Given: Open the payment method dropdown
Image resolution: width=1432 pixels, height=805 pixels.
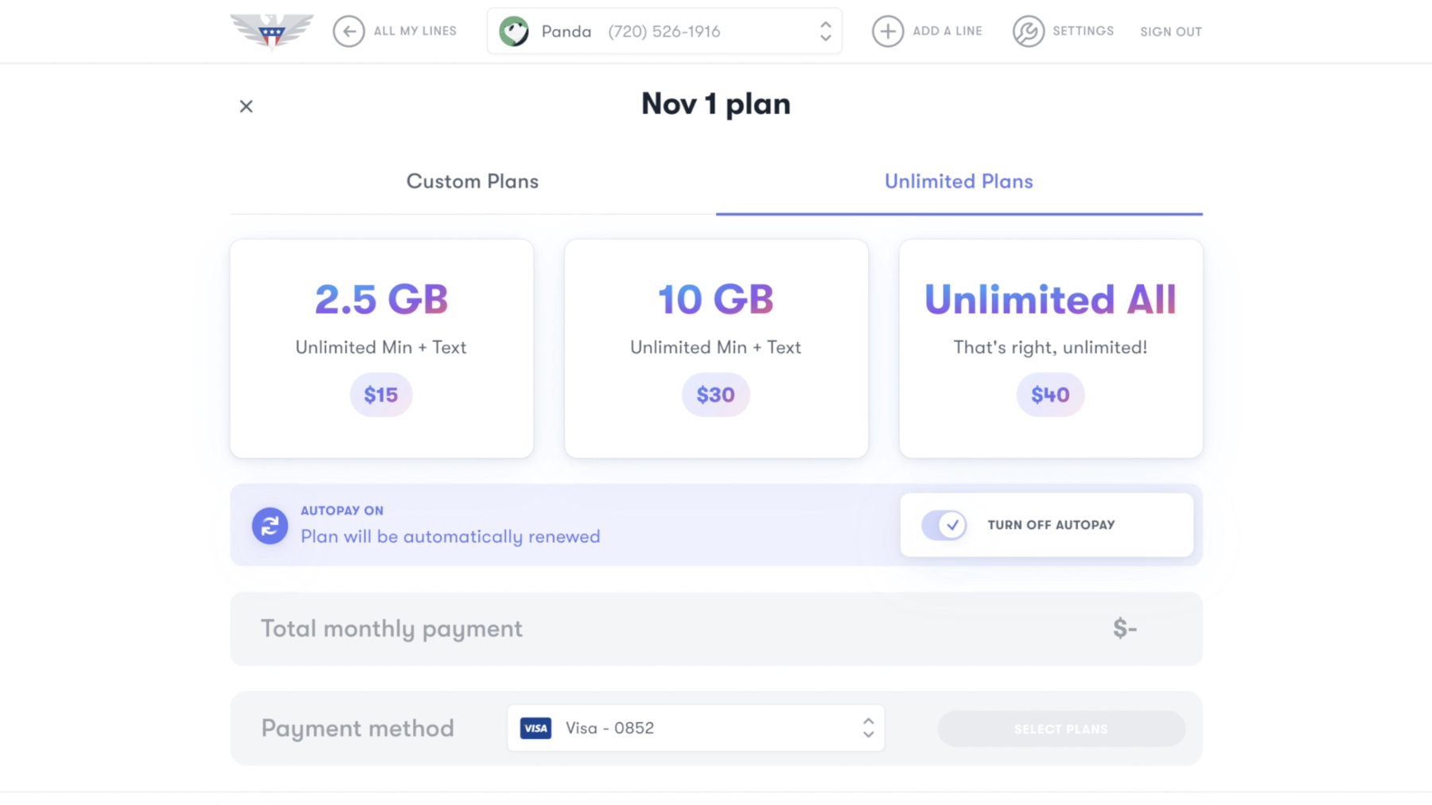Looking at the screenshot, I should pyautogui.click(x=695, y=728).
